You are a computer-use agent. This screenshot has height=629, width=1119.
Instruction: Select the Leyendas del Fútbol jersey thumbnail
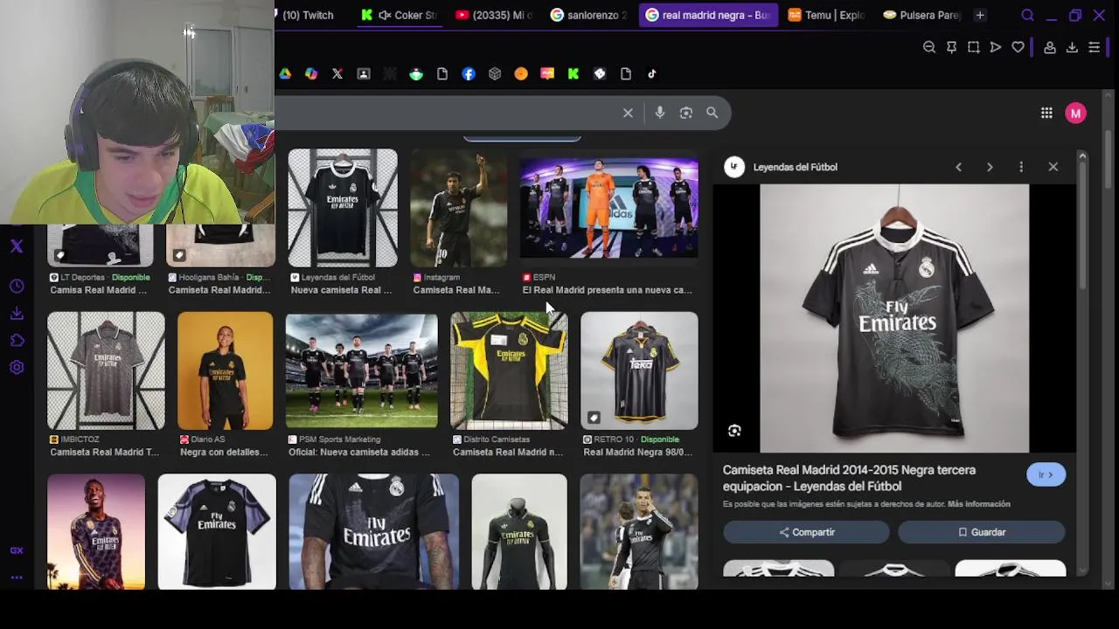343,208
